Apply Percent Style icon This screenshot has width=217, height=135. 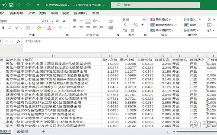[x=135, y=25]
